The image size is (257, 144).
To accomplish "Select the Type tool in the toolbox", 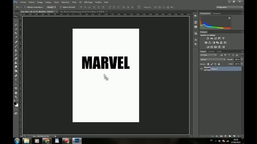I will 16,80.
